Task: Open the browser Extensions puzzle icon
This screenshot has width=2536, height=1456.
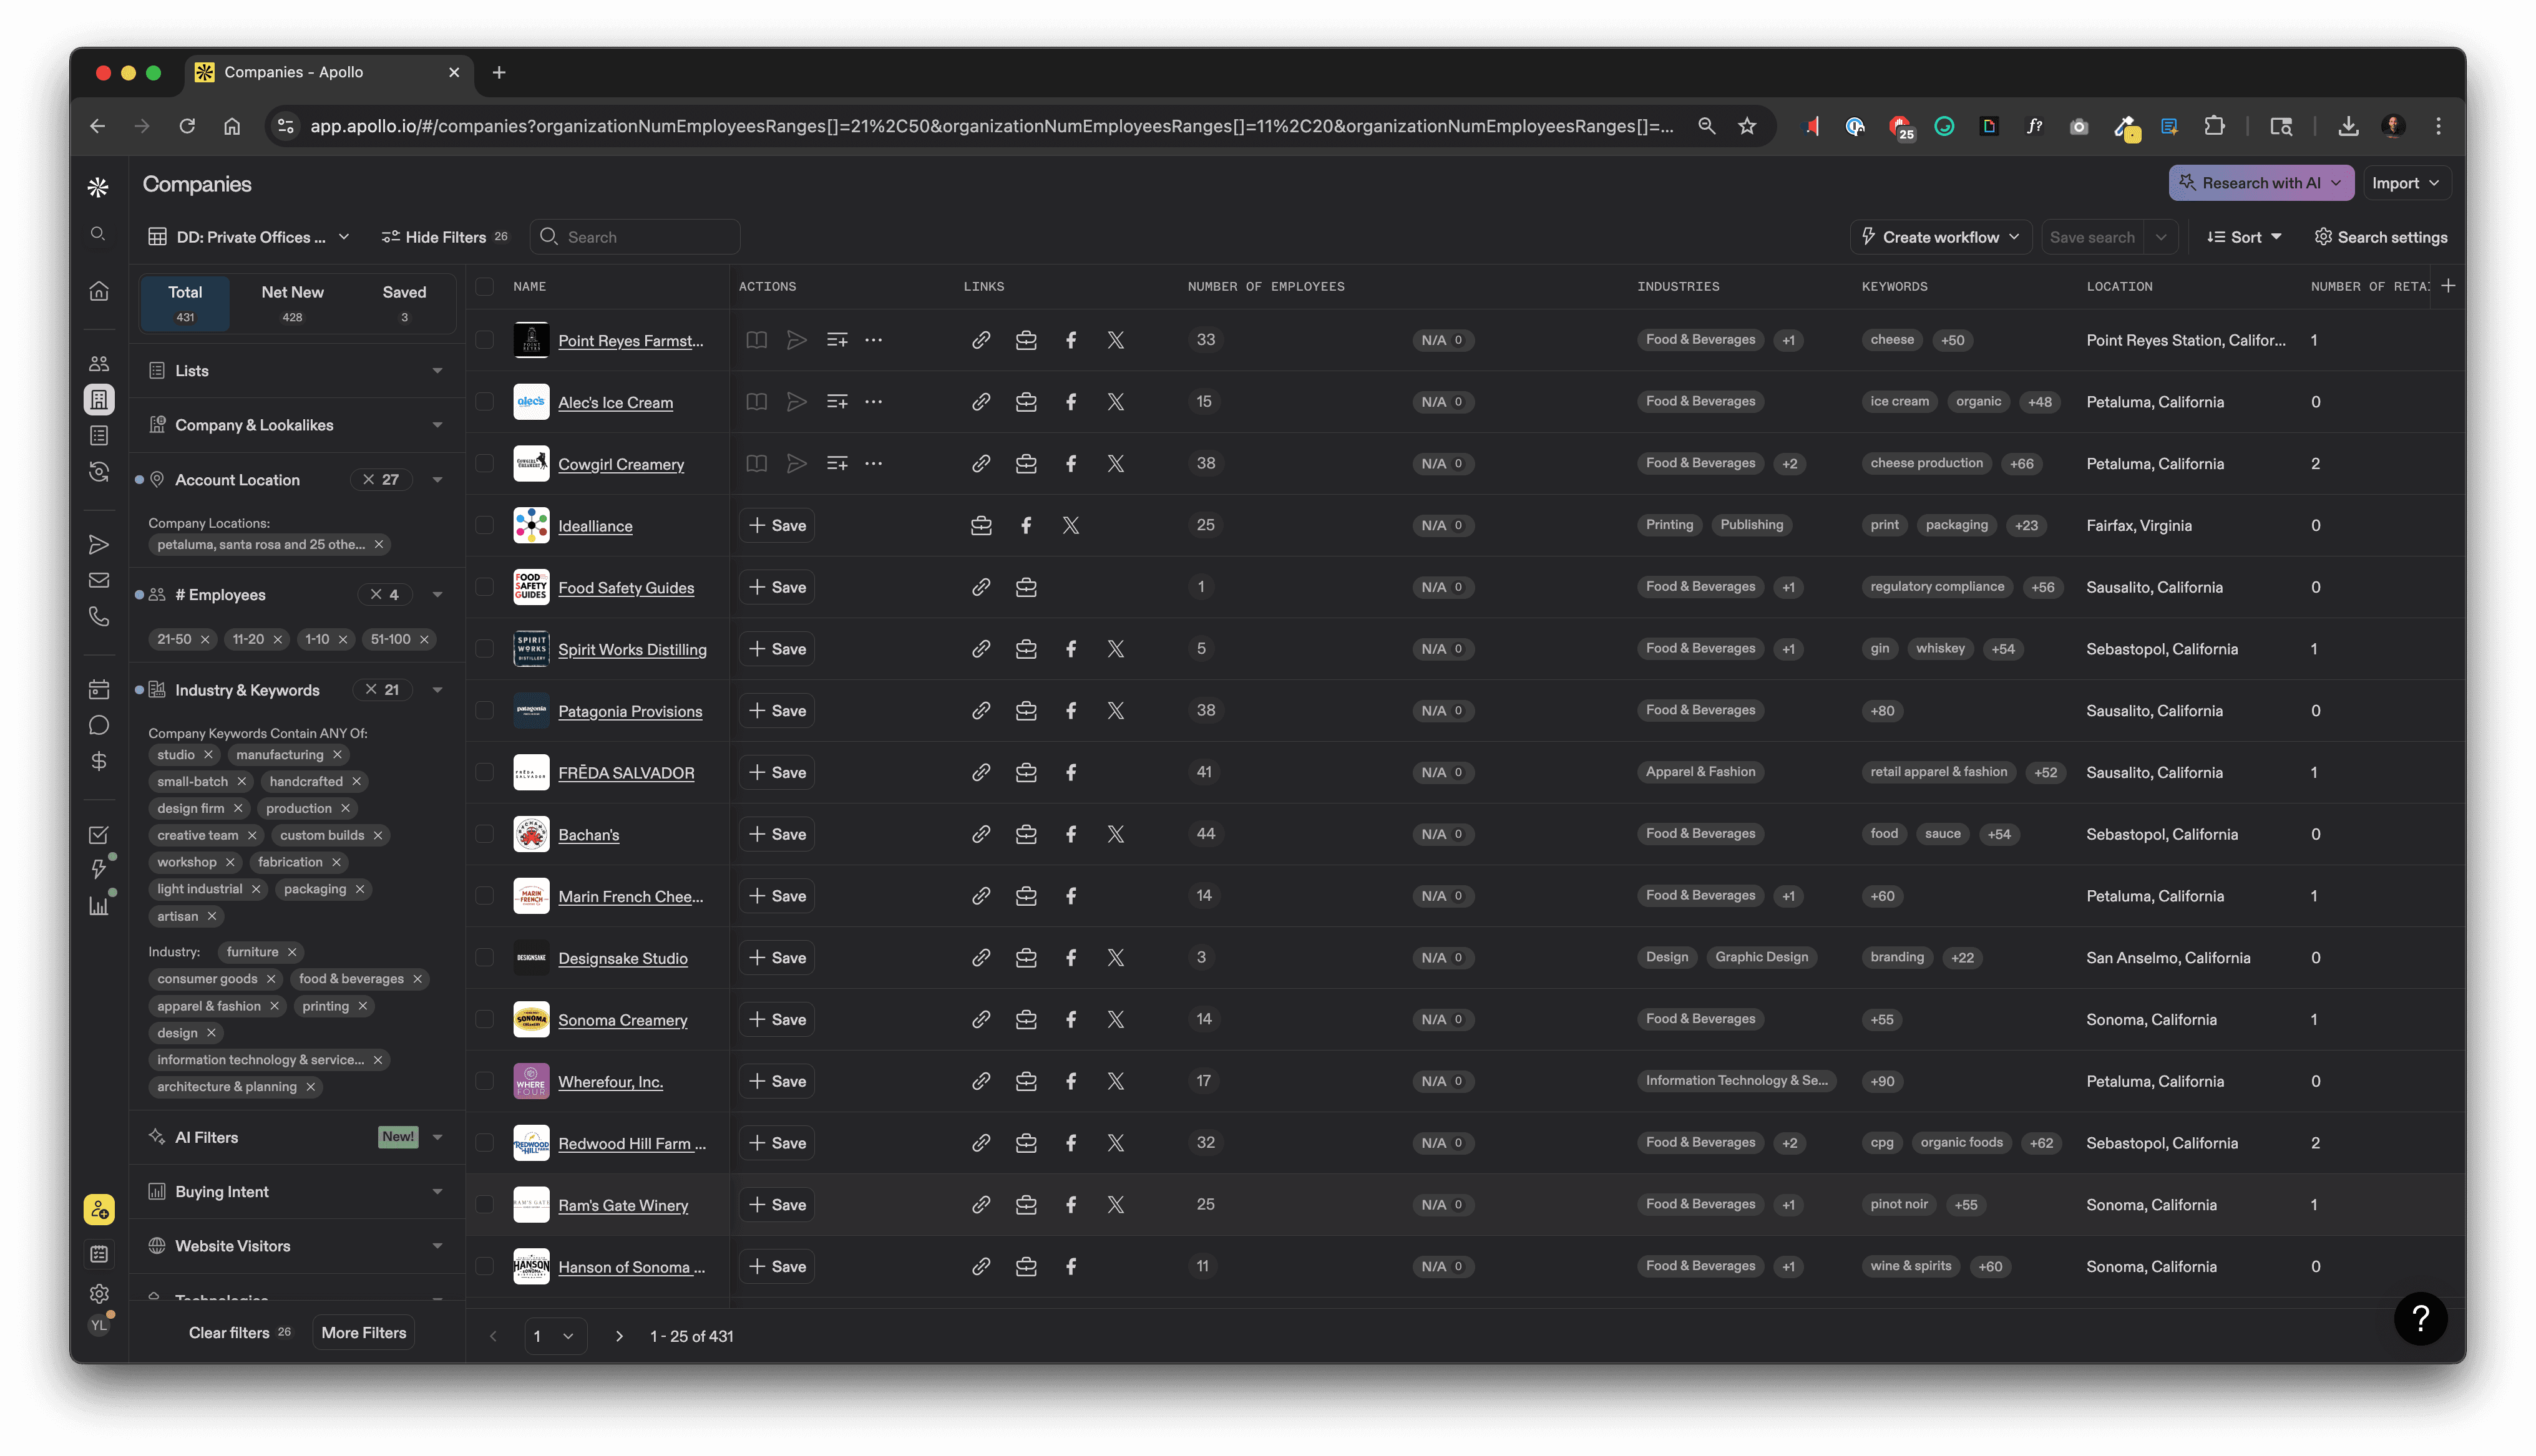Action: (x=2215, y=126)
